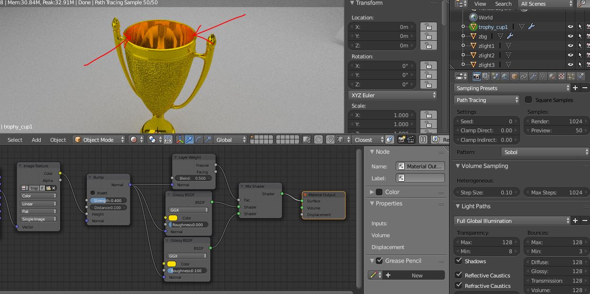
Task: Open the Object properties cube tab
Action: tap(515, 76)
